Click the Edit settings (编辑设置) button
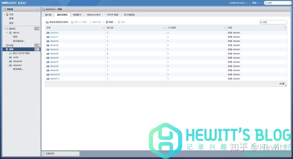Screen dimensions: 293x159 95,22
